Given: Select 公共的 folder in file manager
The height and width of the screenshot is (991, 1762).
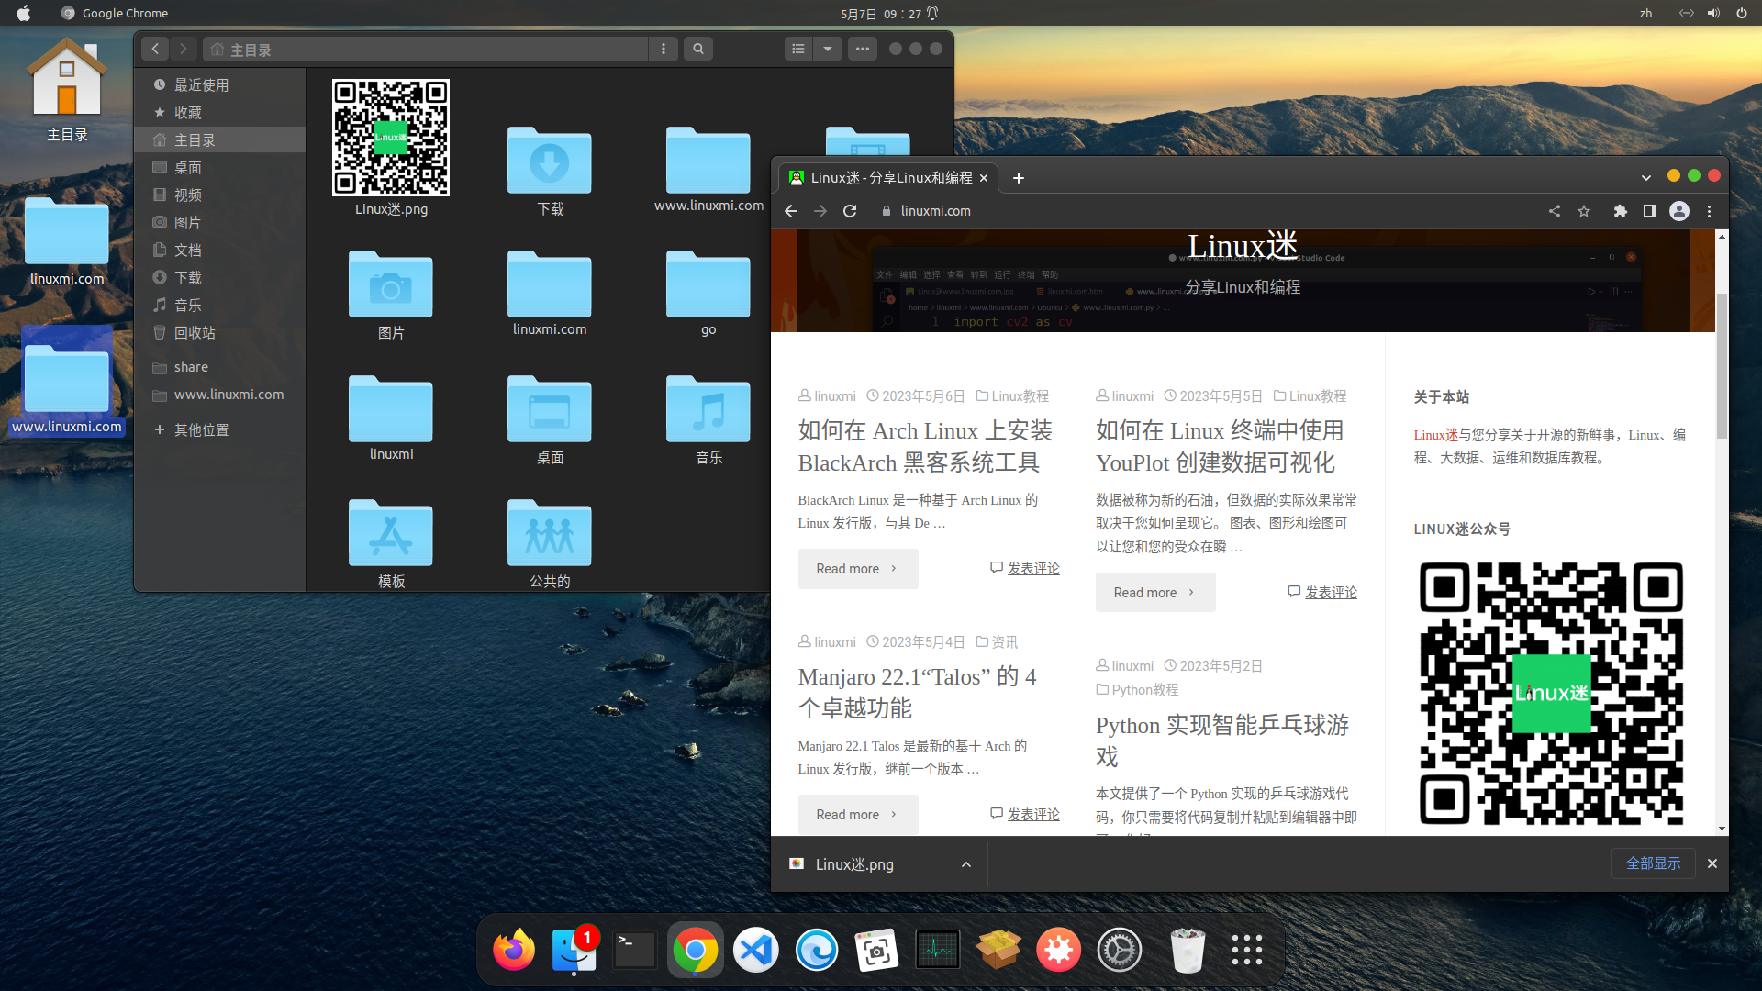Looking at the screenshot, I should point(550,533).
